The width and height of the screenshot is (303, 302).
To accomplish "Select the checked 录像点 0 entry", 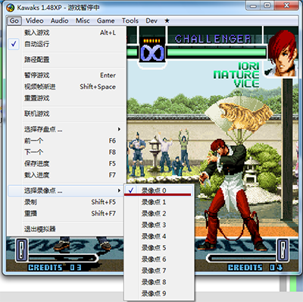I will click(x=159, y=190).
